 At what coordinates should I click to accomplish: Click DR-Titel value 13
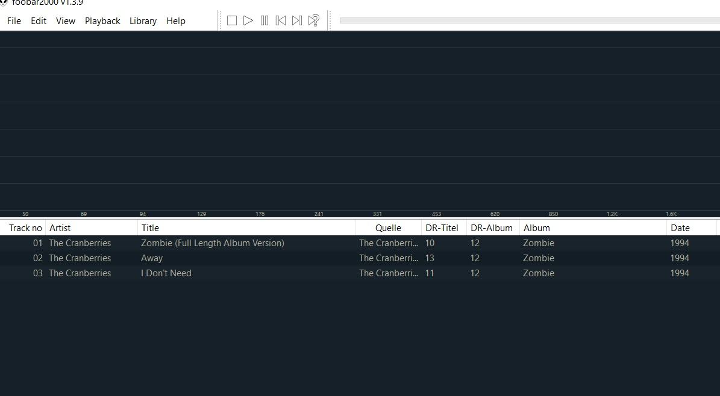430,258
